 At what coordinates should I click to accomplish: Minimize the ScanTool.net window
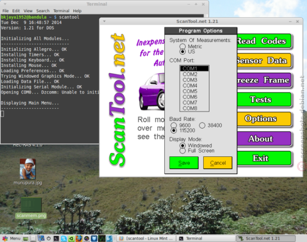290,21
